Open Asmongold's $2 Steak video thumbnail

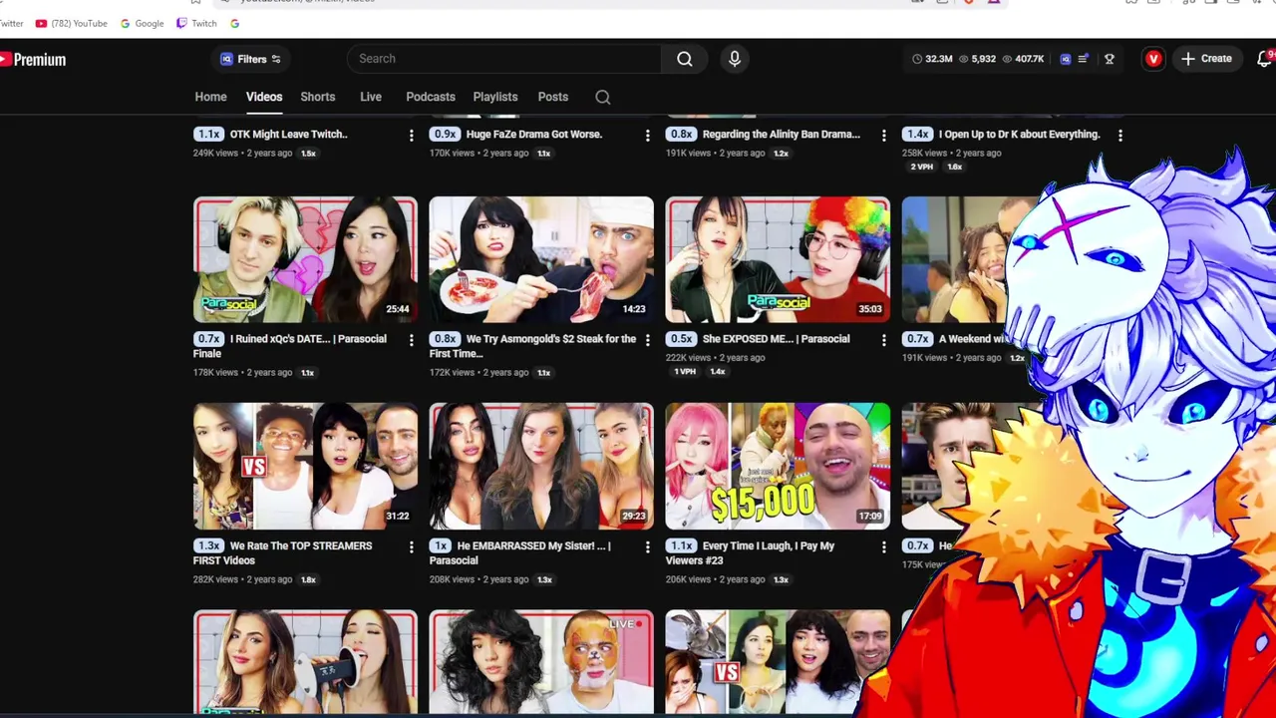(541, 259)
